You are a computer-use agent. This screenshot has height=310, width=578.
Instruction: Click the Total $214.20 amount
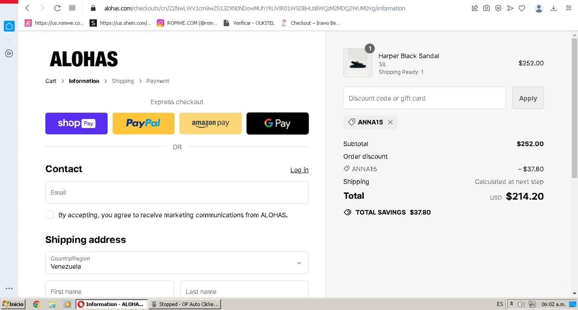click(x=525, y=197)
